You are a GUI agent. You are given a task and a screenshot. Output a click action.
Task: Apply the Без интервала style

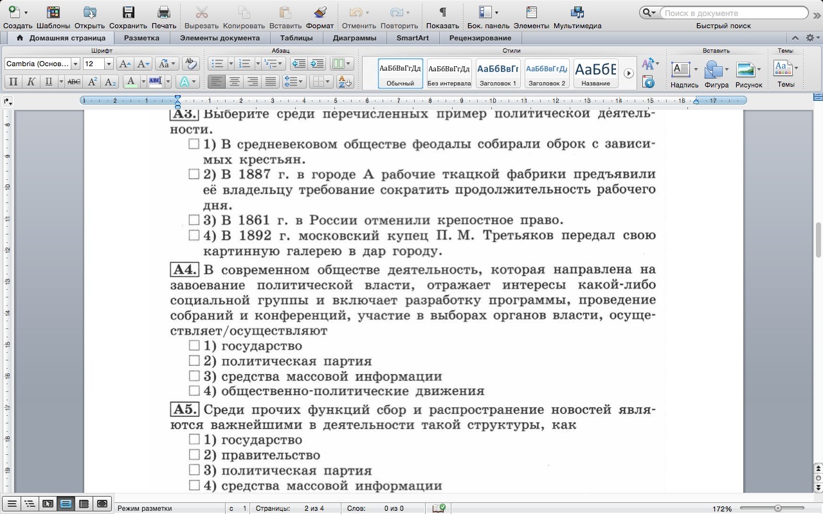point(449,73)
